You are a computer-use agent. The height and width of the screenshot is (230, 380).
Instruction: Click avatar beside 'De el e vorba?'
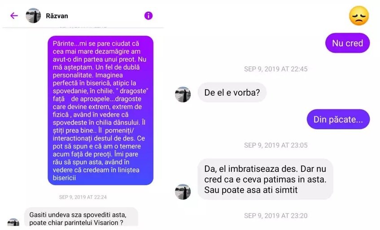[183, 94]
